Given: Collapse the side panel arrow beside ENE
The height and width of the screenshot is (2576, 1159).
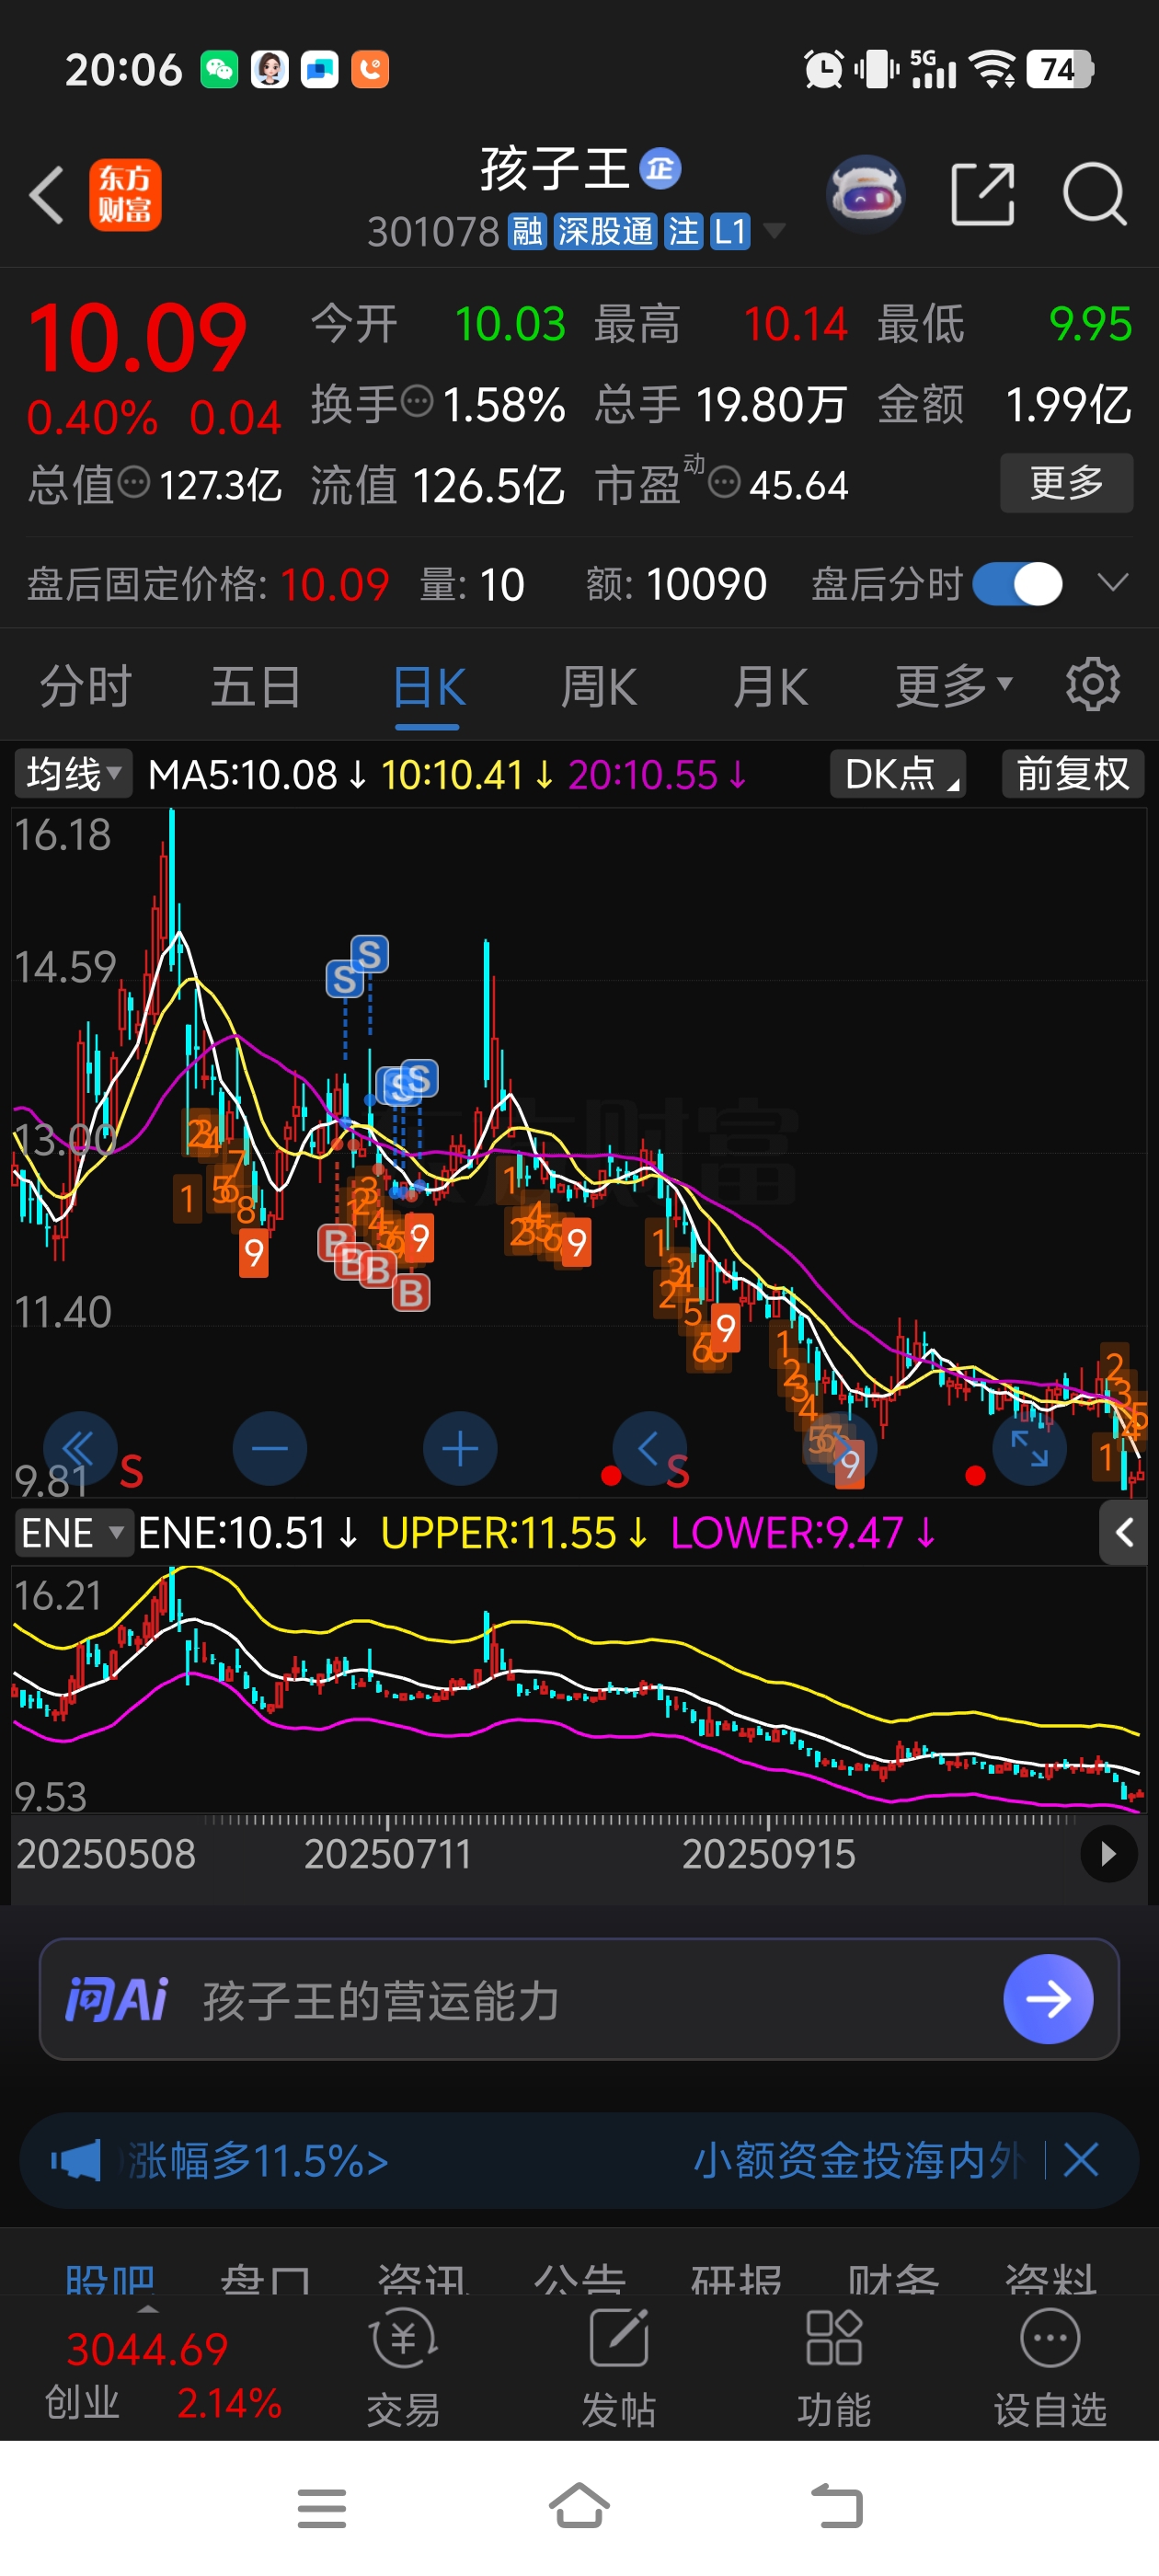Looking at the screenshot, I should point(1125,1532).
